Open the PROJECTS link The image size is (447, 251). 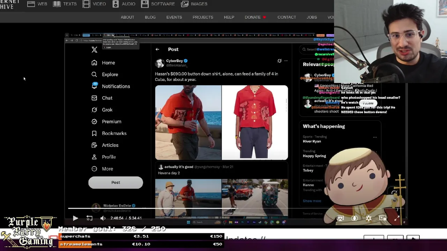click(203, 17)
